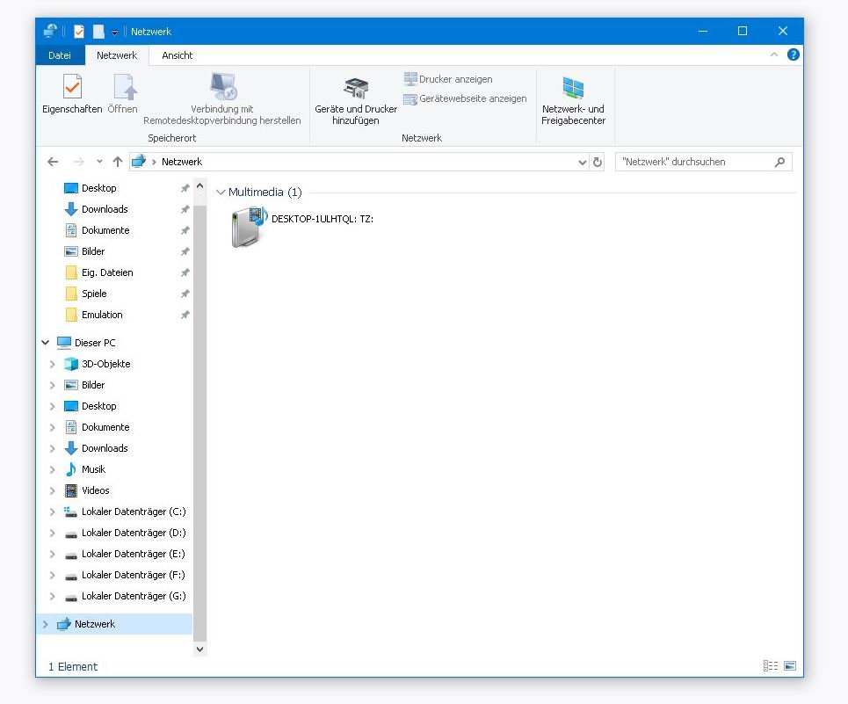Screen dimensions: 848x704
Task: Open pinned Dokumente in quick access
Action: click(x=105, y=230)
